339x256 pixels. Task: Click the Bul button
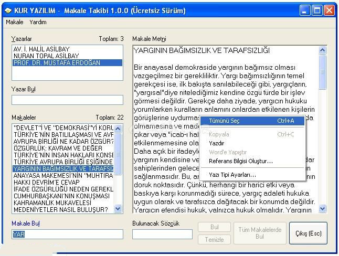click(214, 227)
